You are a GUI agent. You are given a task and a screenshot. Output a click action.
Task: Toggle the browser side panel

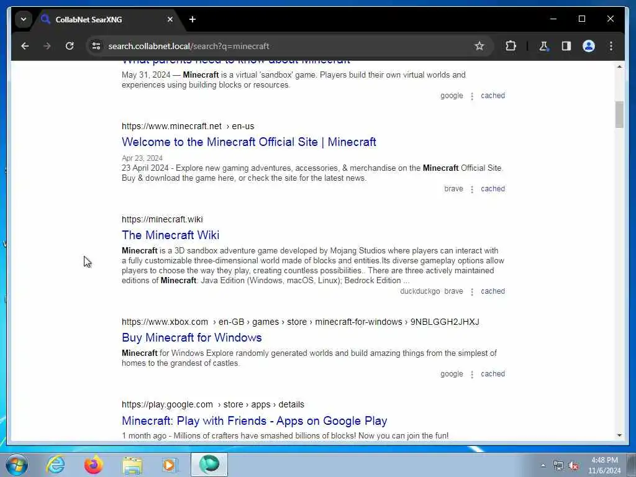[x=566, y=46]
